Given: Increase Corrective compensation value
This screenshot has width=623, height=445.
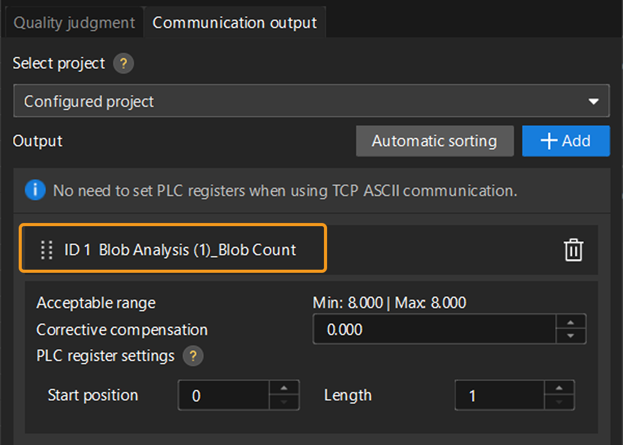Looking at the screenshot, I should (x=571, y=322).
